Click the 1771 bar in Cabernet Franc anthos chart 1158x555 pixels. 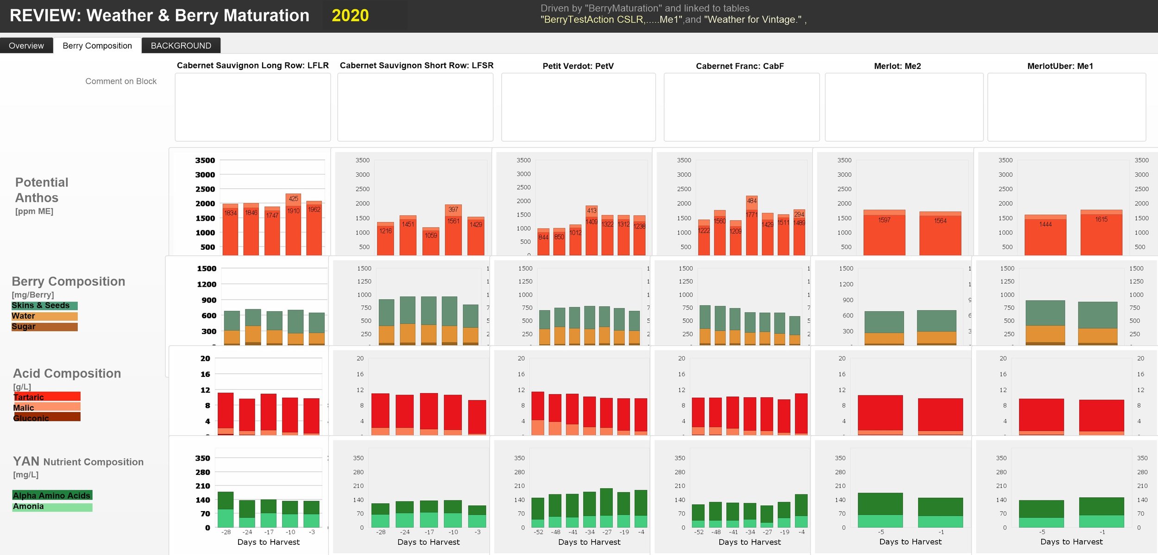click(x=752, y=233)
